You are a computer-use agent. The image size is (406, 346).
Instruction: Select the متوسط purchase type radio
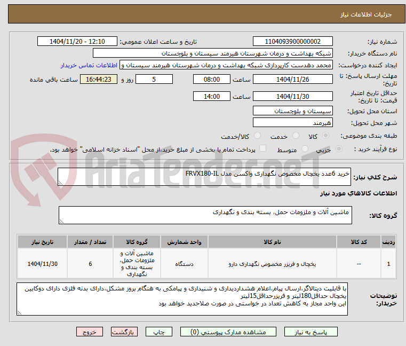(x=305, y=149)
